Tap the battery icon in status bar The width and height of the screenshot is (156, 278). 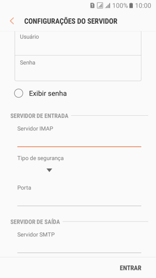[131, 6]
